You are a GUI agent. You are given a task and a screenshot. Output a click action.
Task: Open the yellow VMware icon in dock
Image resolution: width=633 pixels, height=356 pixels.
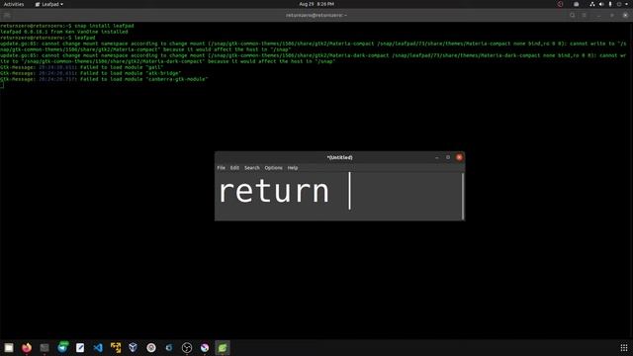(116, 347)
